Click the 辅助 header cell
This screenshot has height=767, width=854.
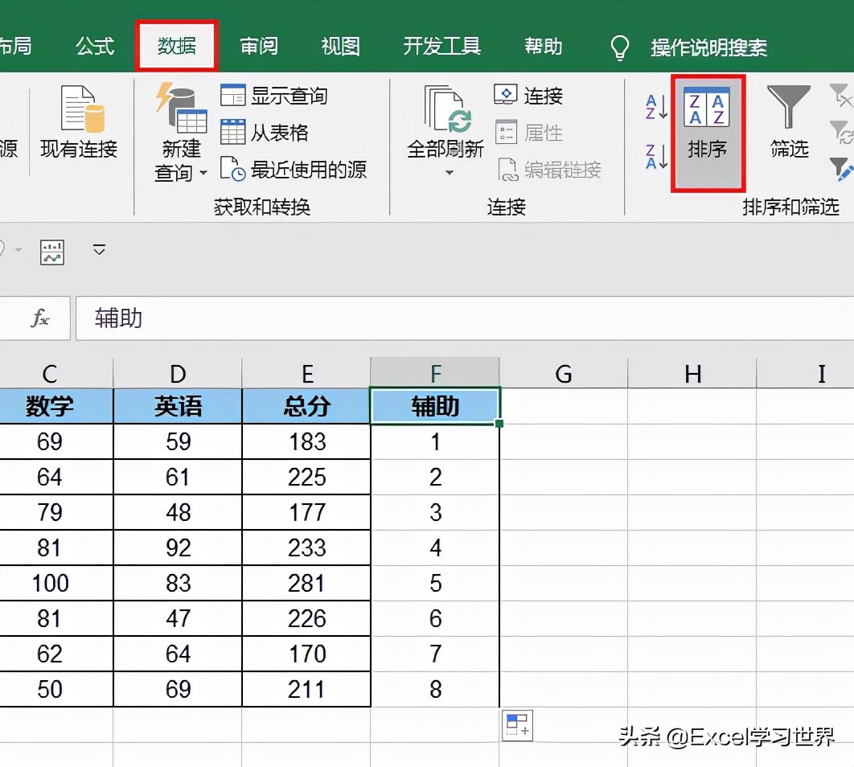click(x=435, y=406)
